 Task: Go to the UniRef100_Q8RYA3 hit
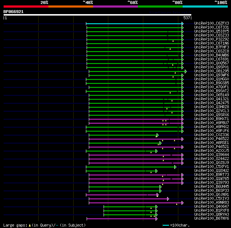[x=212, y=215]
